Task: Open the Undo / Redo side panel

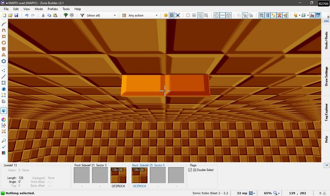Action: tap(326, 40)
